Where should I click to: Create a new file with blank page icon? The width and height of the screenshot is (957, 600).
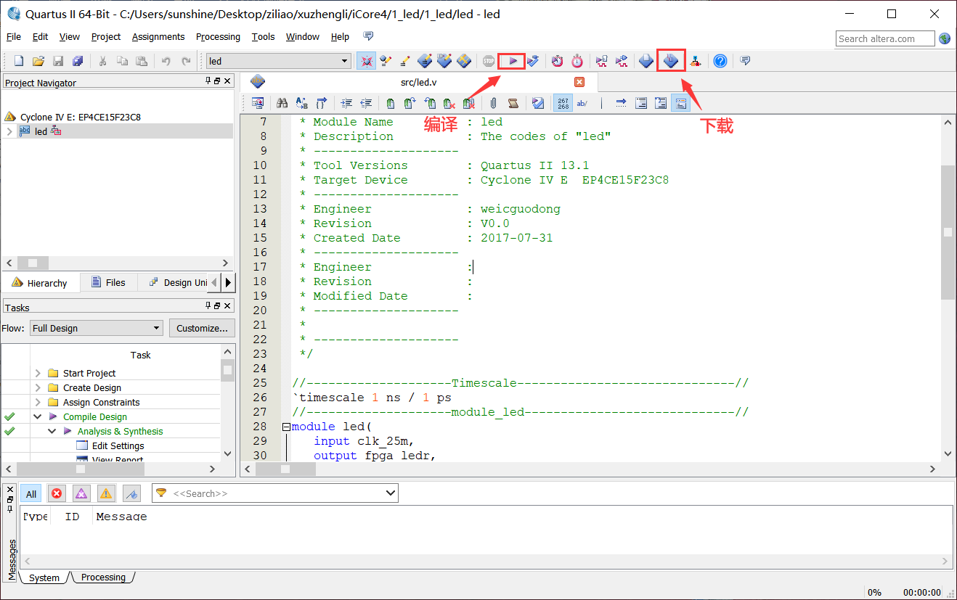[x=19, y=61]
